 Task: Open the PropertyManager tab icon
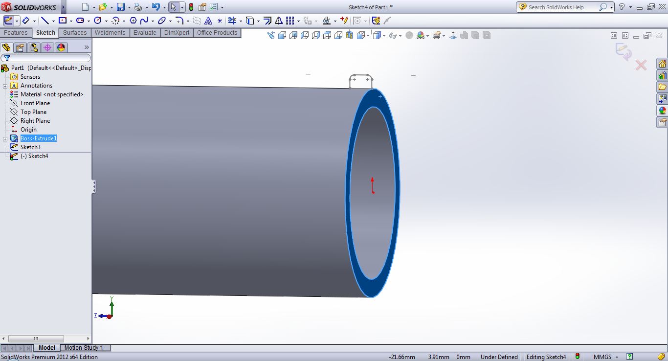click(x=20, y=47)
